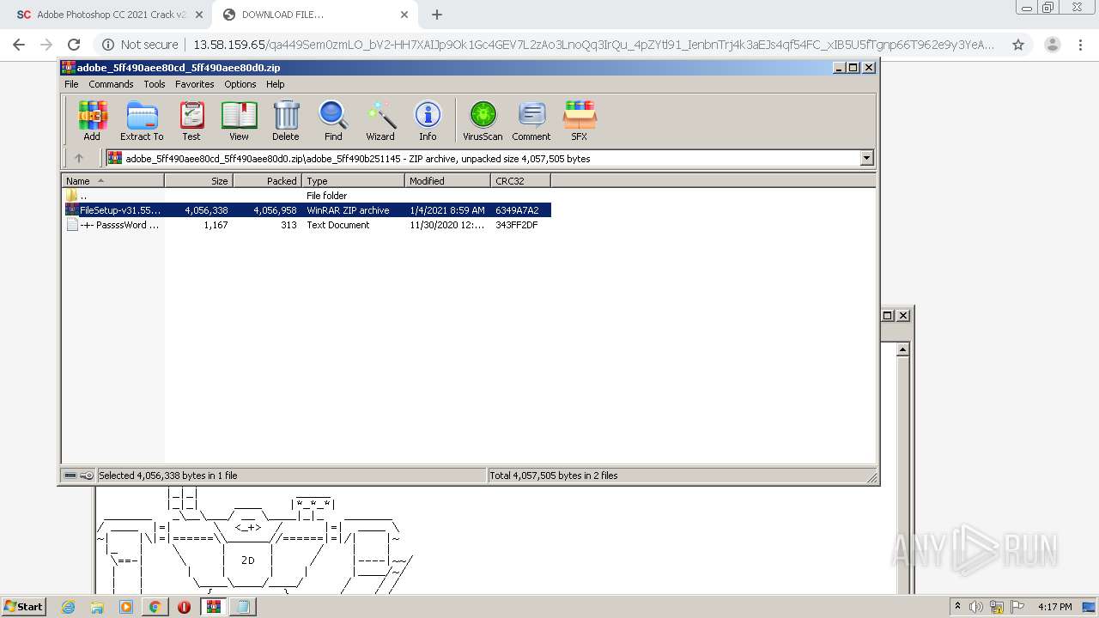Click the Notepad taskbar button
1099x618 pixels.
click(243, 607)
